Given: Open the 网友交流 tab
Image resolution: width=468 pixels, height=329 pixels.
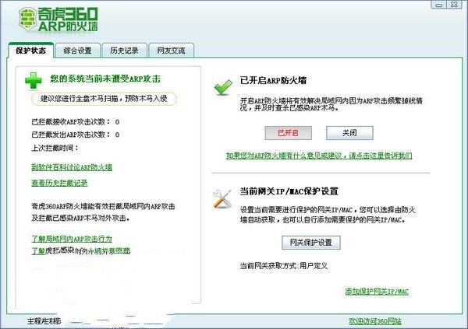Looking at the screenshot, I should [171, 51].
